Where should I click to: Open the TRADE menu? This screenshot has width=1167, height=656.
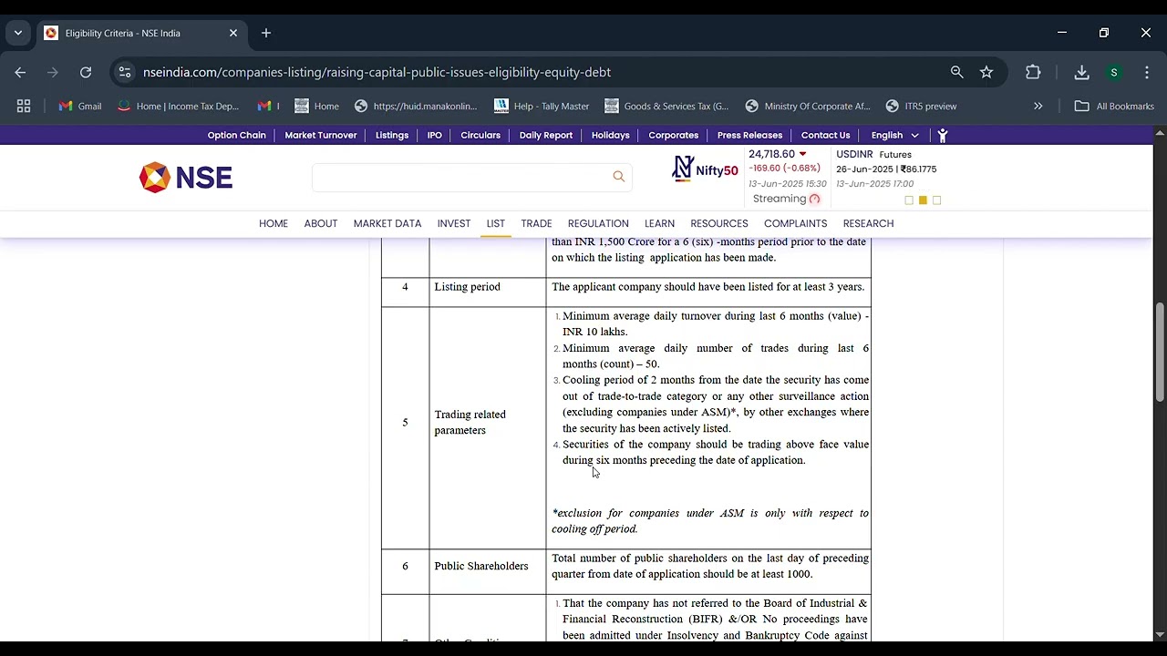point(537,223)
